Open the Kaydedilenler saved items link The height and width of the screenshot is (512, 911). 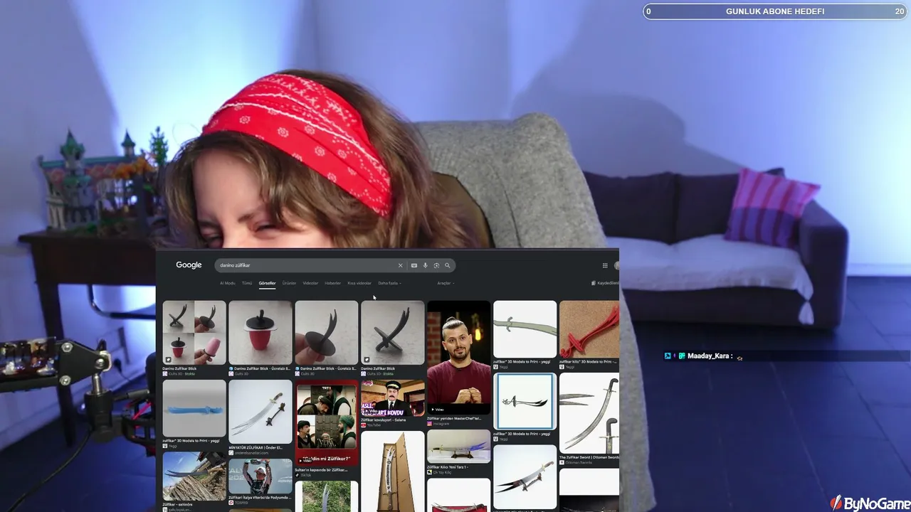[605, 283]
